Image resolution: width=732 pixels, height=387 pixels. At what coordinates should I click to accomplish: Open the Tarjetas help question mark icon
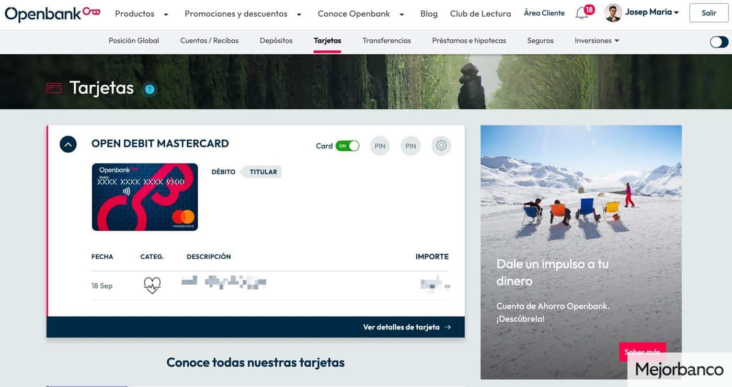pyautogui.click(x=150, y=89)
